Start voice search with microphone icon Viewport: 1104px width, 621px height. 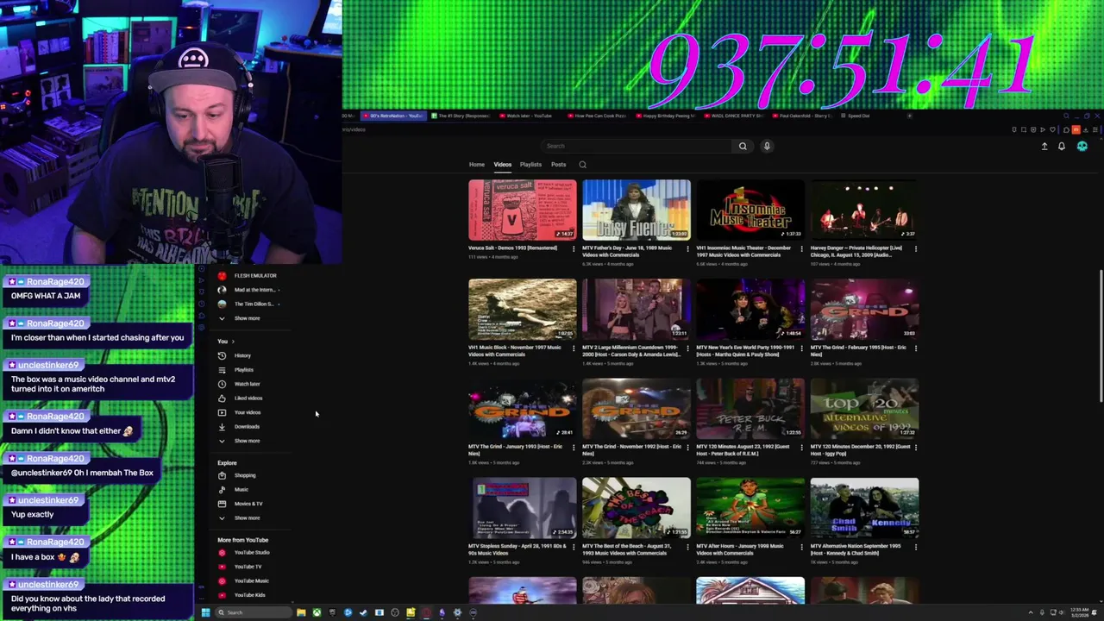tap(767, 146)
